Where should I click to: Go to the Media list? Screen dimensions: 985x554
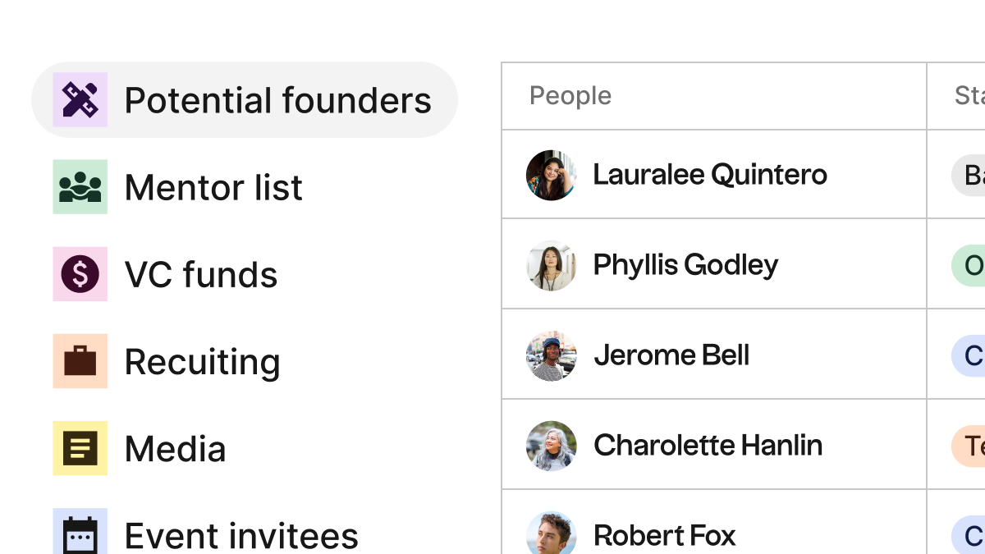[x=175, y=448]
